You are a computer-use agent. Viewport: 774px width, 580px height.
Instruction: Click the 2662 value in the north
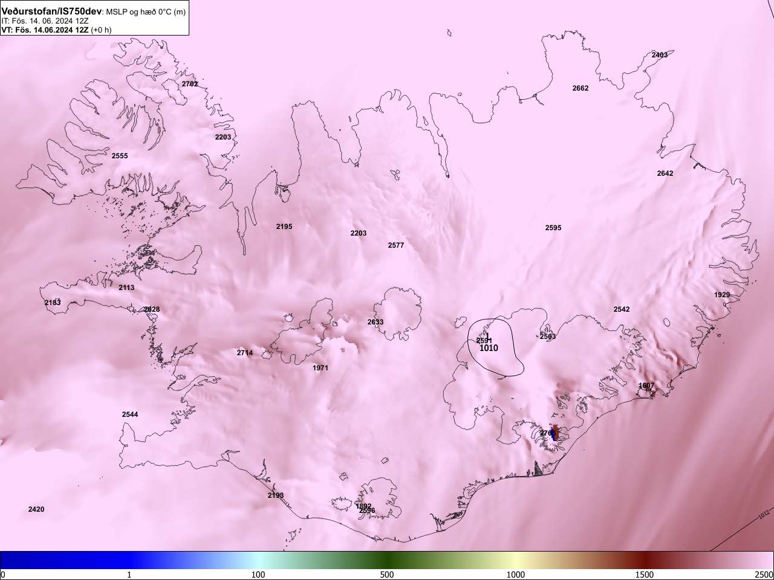pyautogui.click(x=580, y=88)
